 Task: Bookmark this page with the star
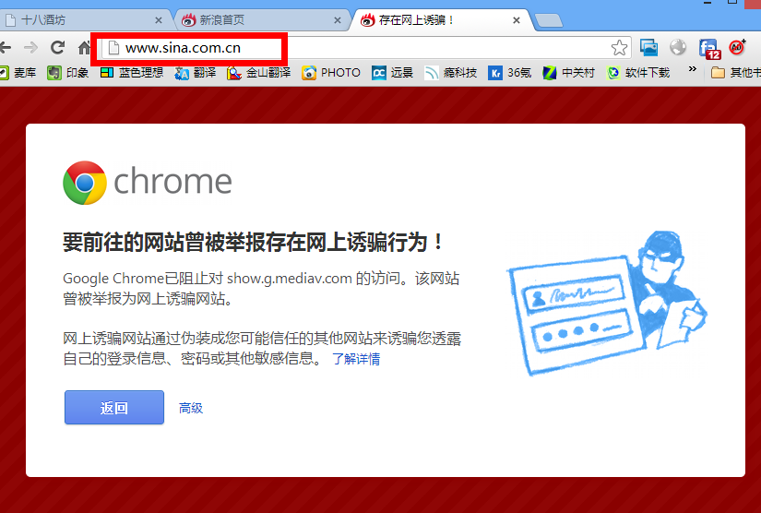pos(620,48)
